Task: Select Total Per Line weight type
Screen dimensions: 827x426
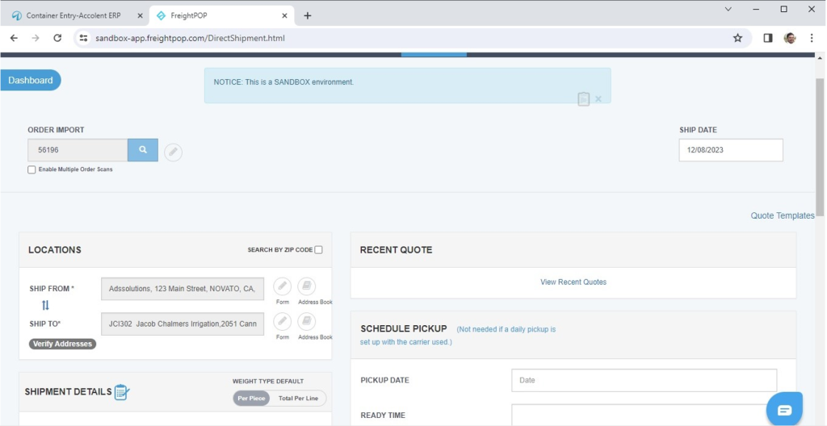Action: 298,399
